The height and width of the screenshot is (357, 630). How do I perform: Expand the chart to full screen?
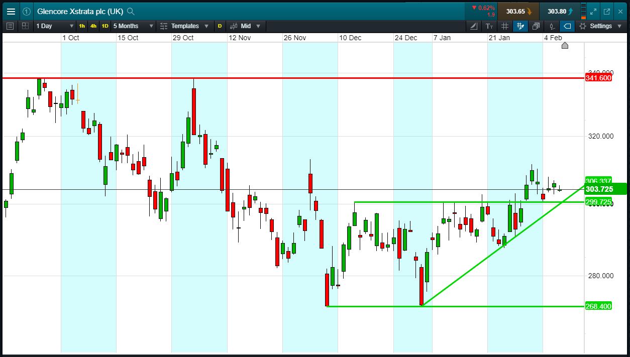pyautogui.click(x=593, y=11)
